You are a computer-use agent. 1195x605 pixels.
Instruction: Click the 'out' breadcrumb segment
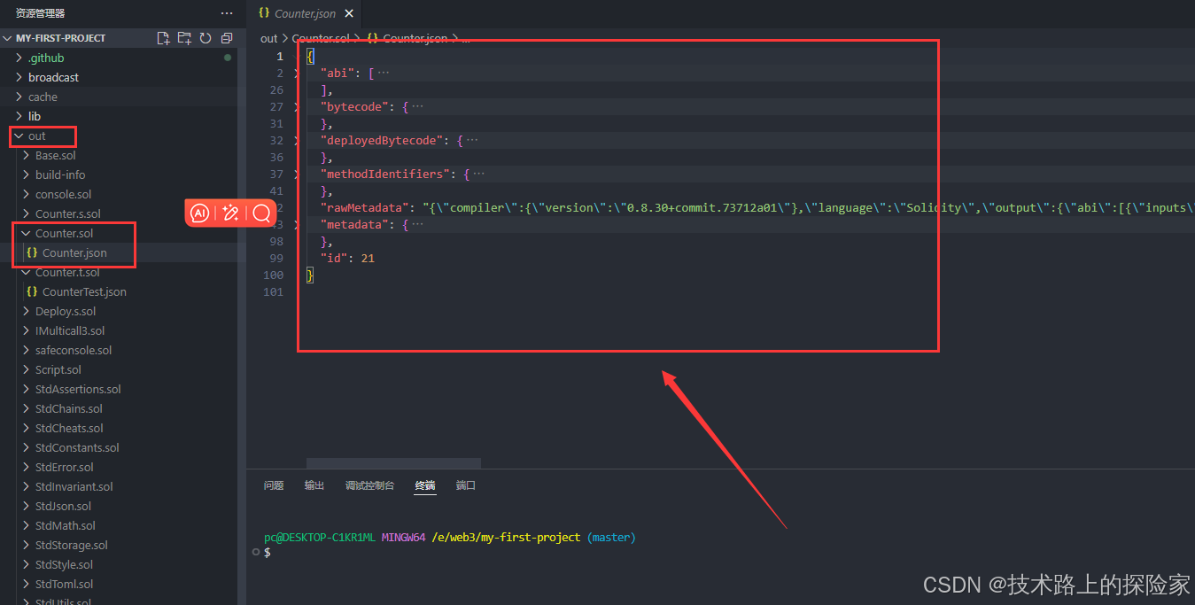pos(268,39)
